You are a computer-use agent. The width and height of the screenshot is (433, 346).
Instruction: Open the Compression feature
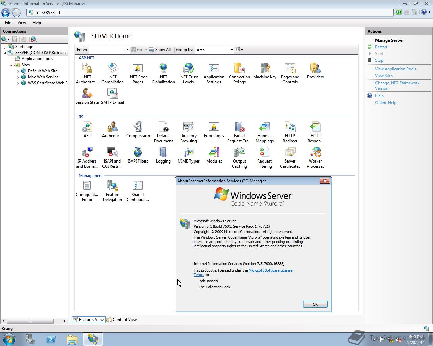point(138,130)
